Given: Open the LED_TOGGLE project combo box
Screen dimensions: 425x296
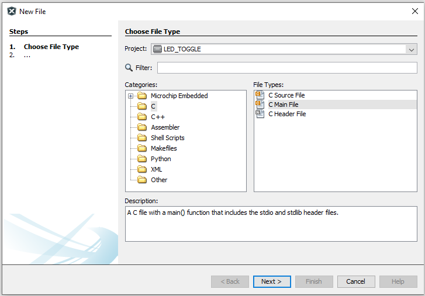Looking at the screenshot, I should (x=284, y=49).
